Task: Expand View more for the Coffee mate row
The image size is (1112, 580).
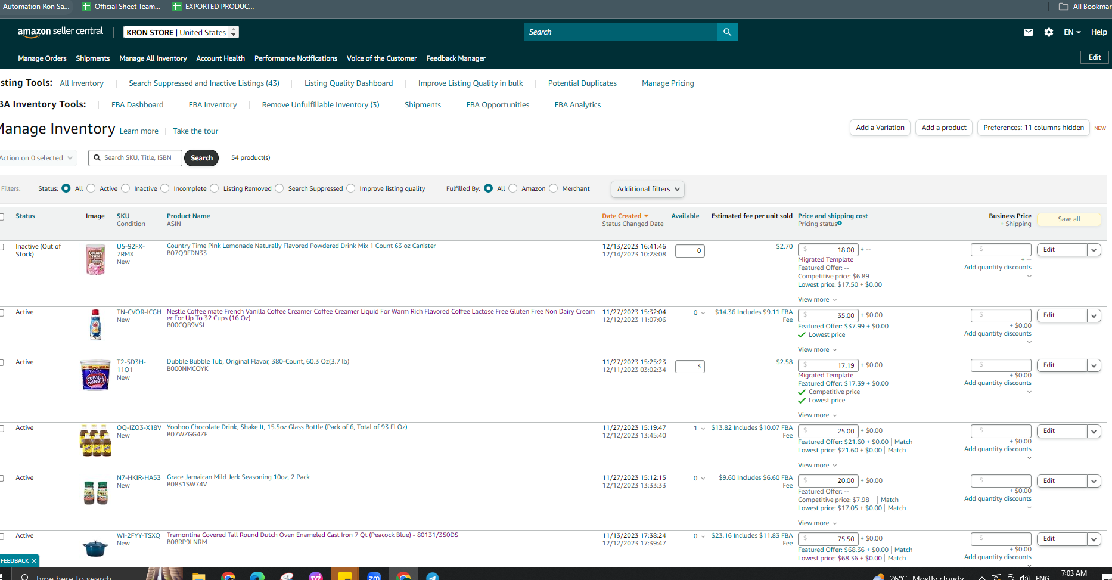Action: pyautogui.click(x=817, y=350)
